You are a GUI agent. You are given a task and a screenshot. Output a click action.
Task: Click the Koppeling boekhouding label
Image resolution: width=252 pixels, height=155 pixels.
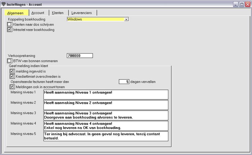[27, 19]
